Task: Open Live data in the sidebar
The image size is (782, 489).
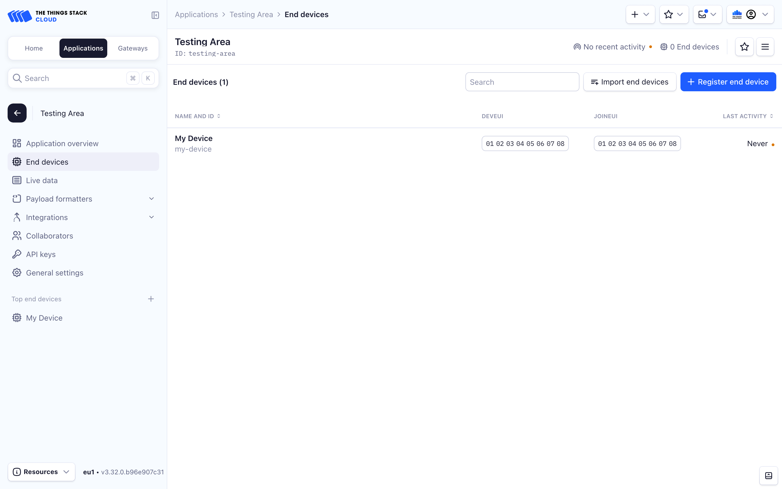Action: coord(42,180)
